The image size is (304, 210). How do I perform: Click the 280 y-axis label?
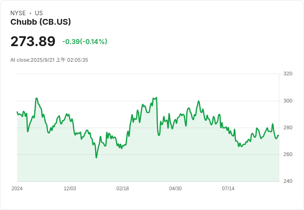(x=288, y=128)
